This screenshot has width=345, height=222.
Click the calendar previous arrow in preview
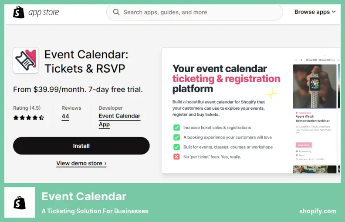[x=296, y=60]
